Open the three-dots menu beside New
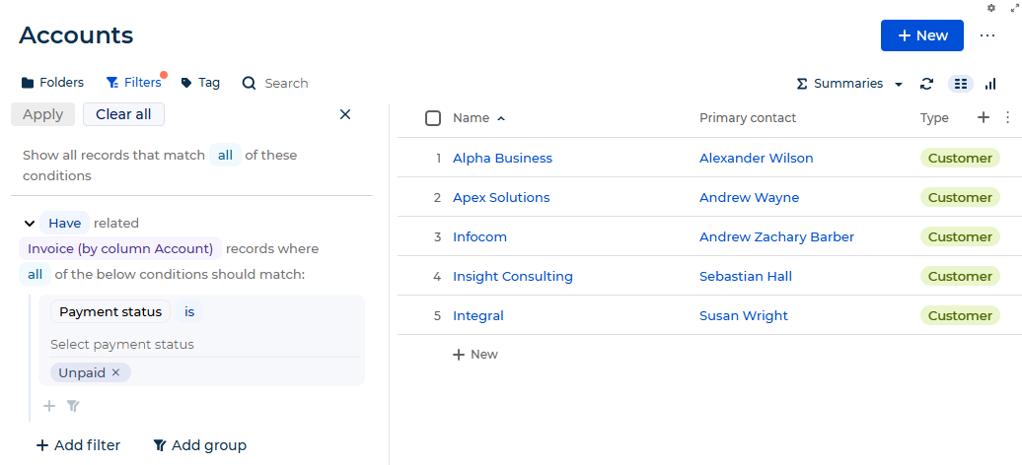 (987, 35)
